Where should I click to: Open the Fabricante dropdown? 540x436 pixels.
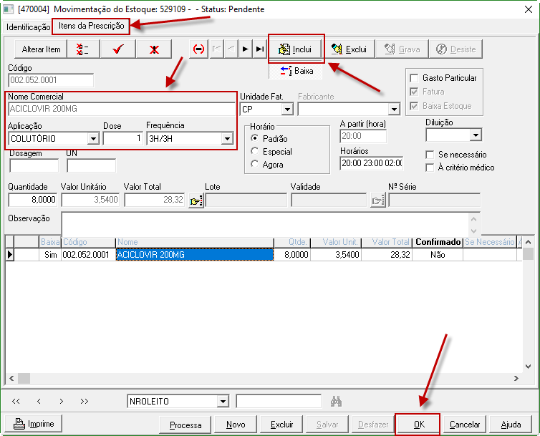[x=394, y=110]
